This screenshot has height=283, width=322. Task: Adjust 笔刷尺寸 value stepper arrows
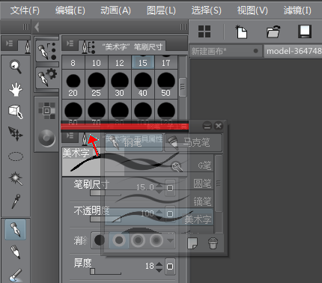(159, 189)
